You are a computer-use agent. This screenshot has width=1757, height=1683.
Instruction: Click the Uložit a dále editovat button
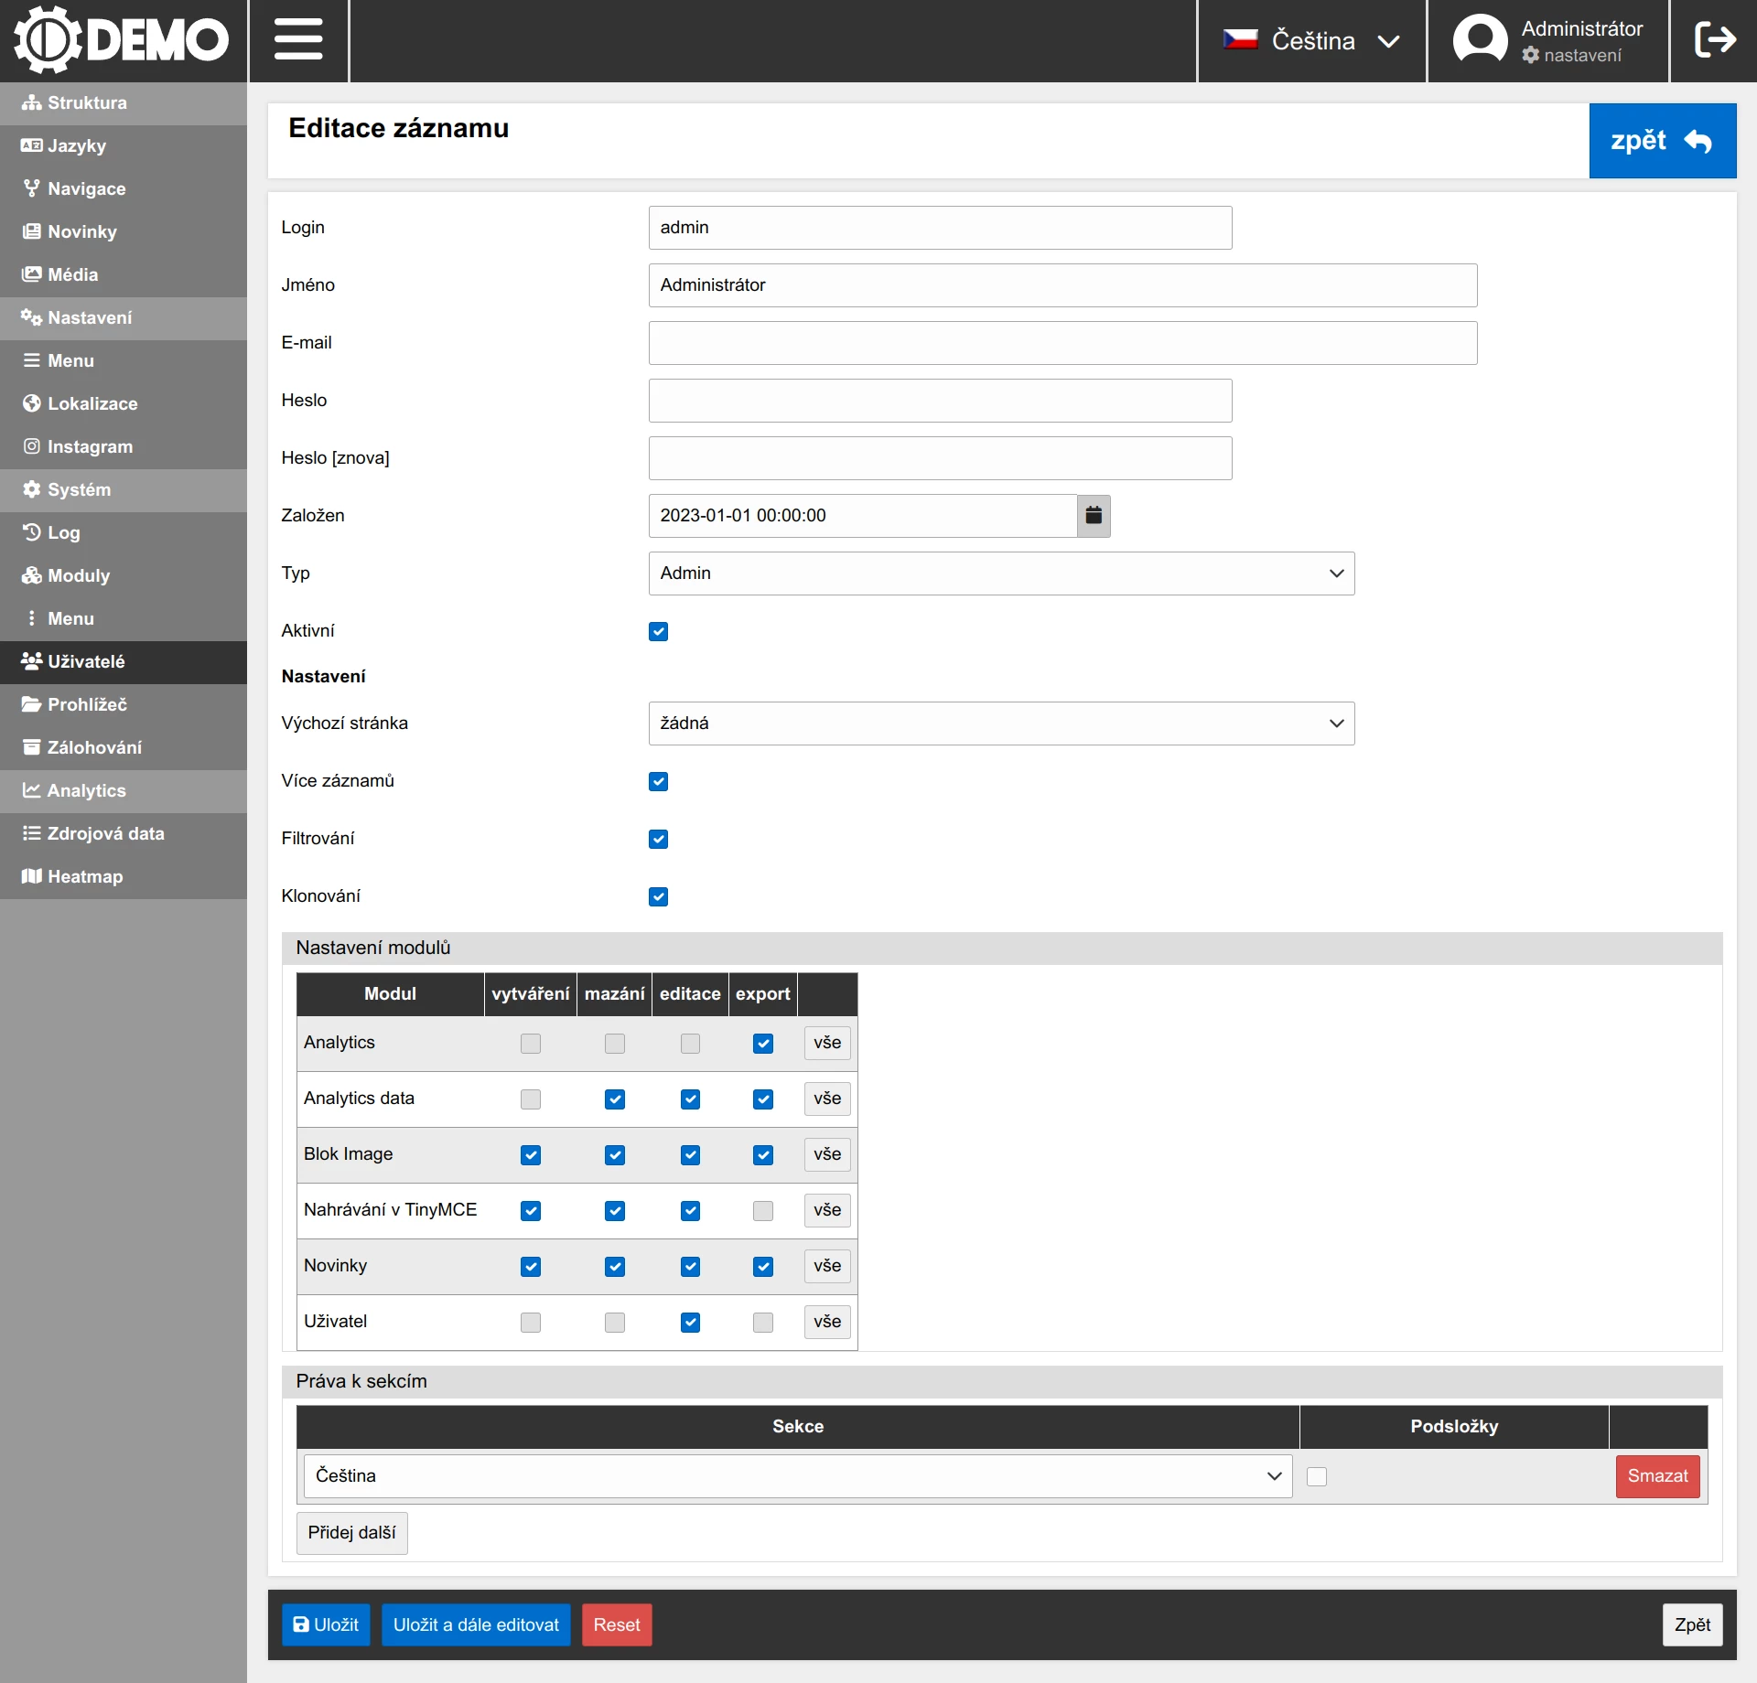click(476, 1625)
